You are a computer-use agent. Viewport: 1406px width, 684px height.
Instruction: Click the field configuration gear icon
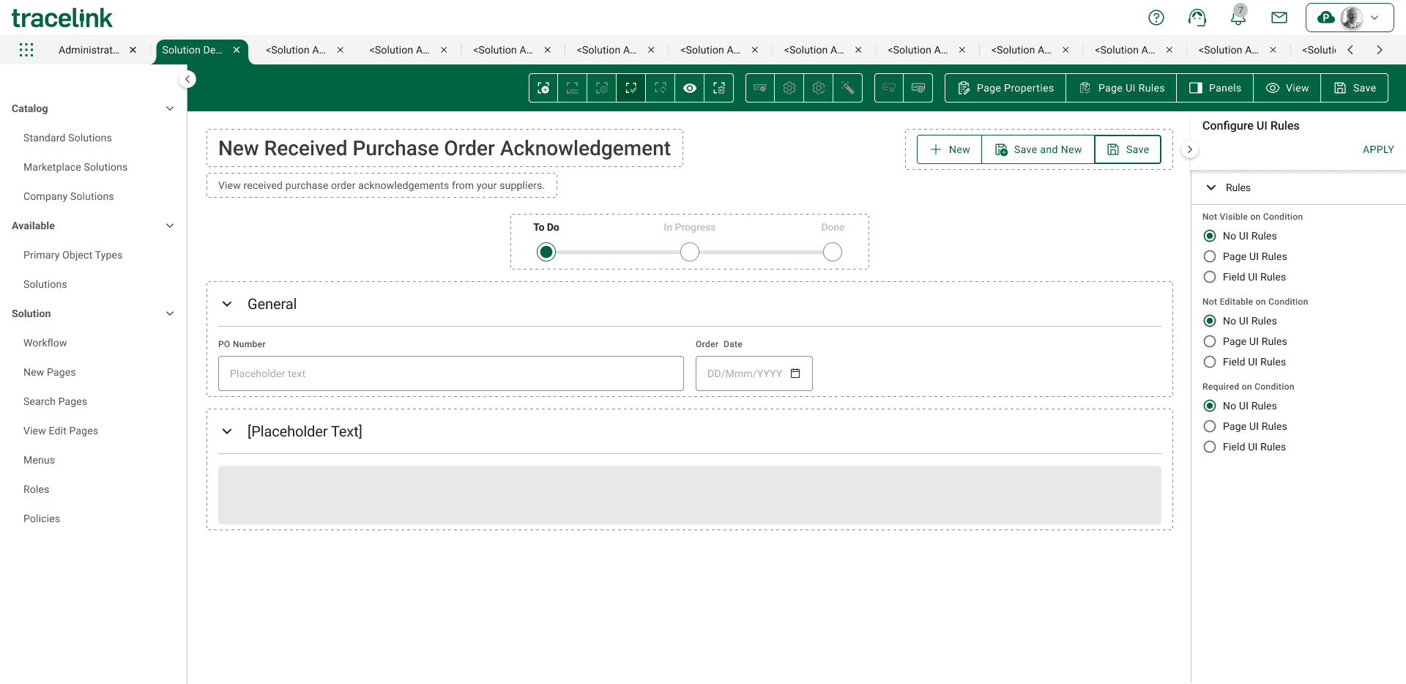918,88
